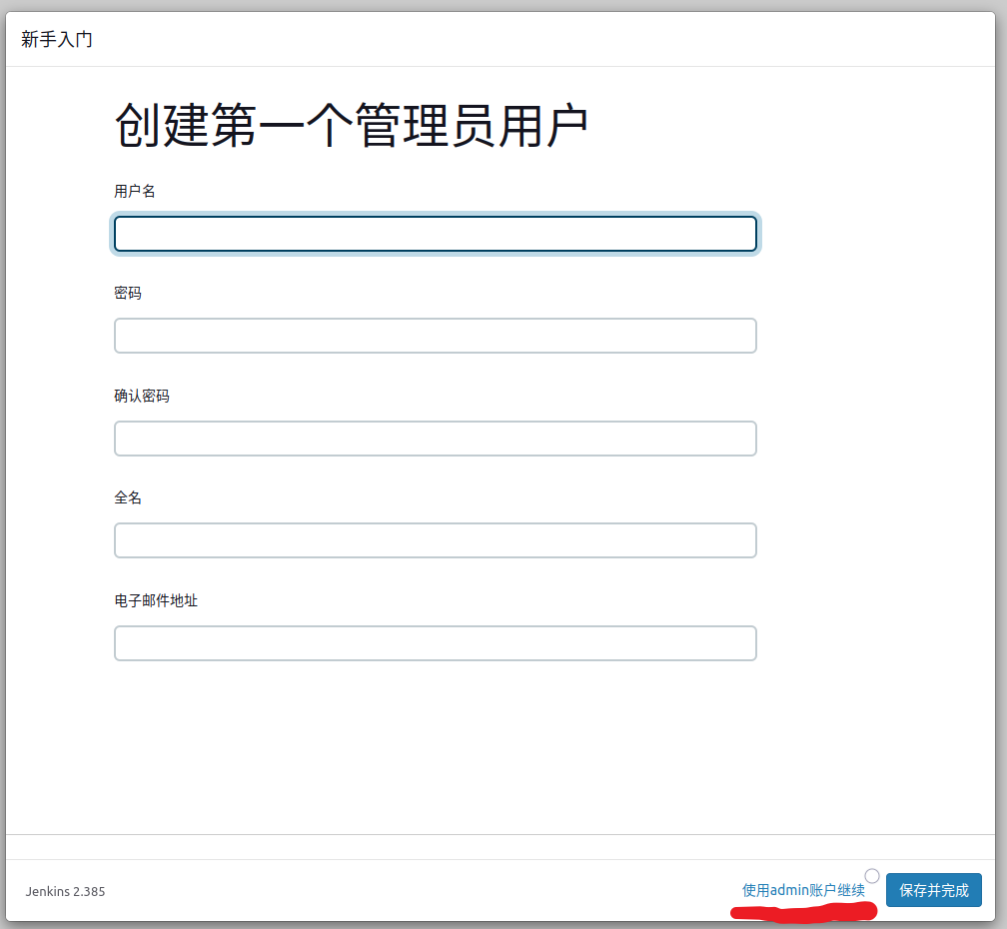Click the 用户名 label

pyautogui.click(x=135, y=192)
